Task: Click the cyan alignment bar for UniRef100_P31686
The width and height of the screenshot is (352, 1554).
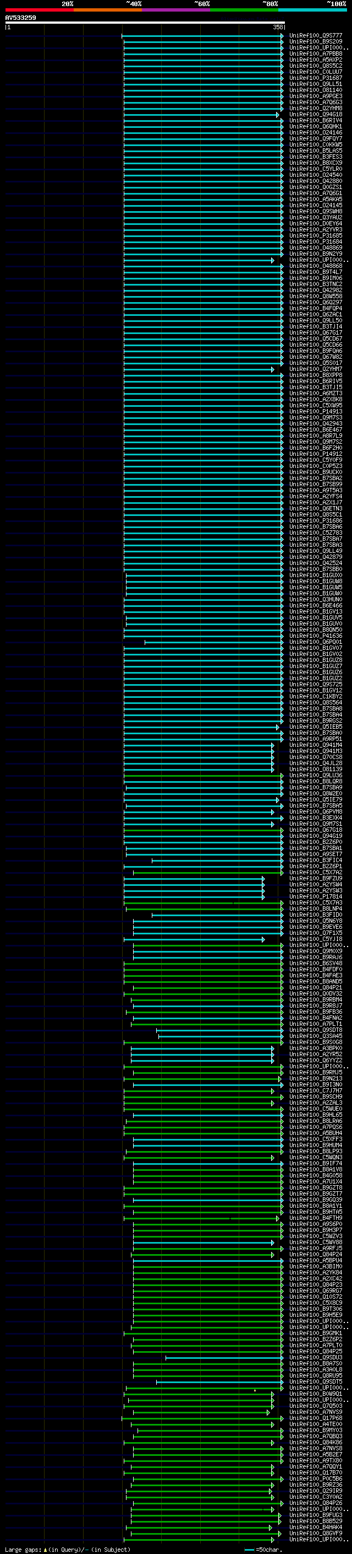Action: [x=204, y=520]
